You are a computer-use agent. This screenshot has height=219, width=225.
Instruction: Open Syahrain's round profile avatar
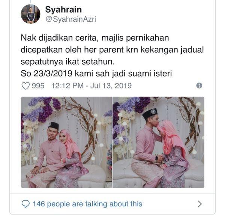[31, 14]
